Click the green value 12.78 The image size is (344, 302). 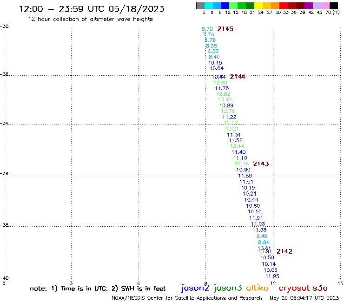(x=228, y=111)
